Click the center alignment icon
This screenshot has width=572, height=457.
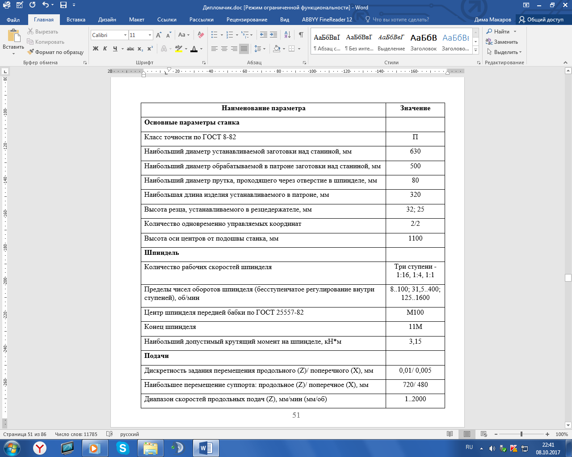(x=224, y=49)
